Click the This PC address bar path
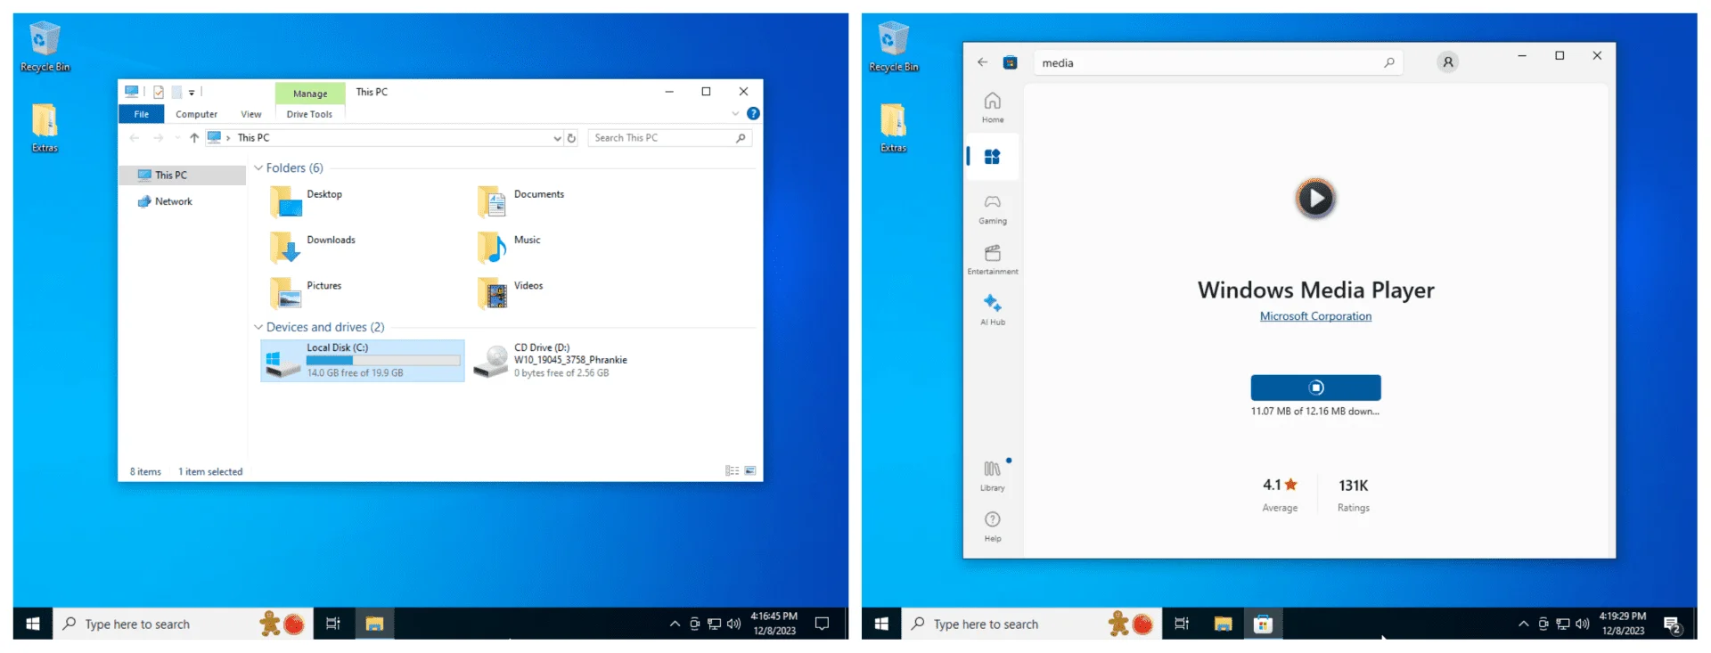Image resolution: width=1711 pixels, height=653 pixels. click(253, 138)
